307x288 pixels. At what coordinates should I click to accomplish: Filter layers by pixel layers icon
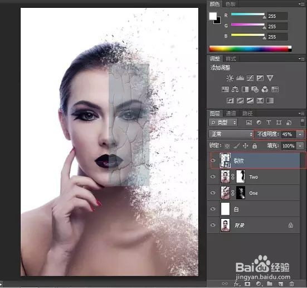pos(249,123)
